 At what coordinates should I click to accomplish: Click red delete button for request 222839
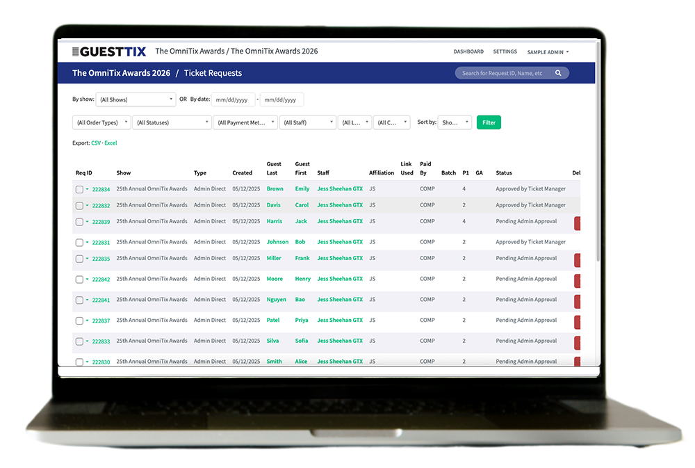coord(577,223)
